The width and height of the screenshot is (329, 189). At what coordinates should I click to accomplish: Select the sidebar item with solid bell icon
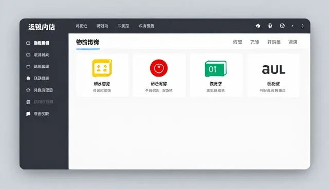pos(38,79)
